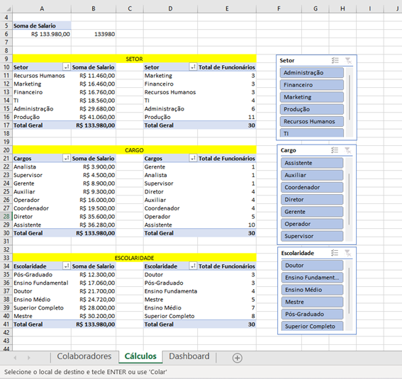Select 'R$ 30.200,00' Mestre salary cell
The width and height of the screenshot is (402, 379).
(94, 316)
